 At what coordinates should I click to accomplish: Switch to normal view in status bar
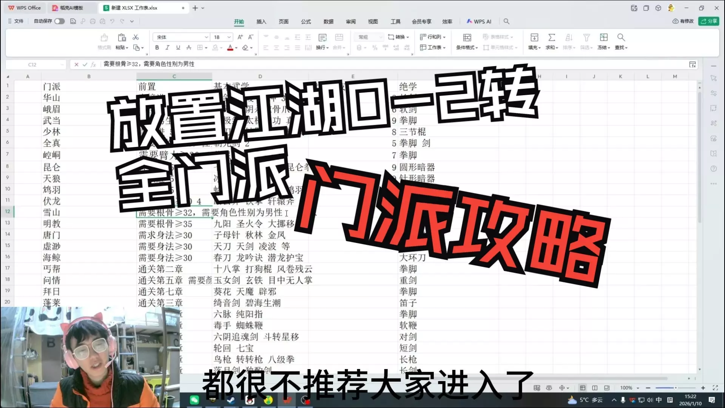[x=583, y=388]
